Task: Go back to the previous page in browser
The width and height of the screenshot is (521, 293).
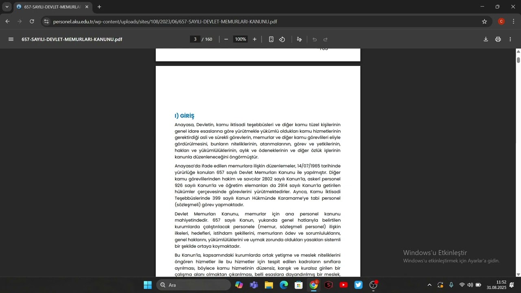Action: [7, 22]
